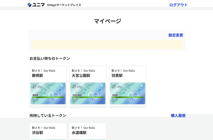Click 駅メモ！Our Rails label on 水道橋駅 card
Viewport: 213px width, 140px height.
(x=83, y=128)
